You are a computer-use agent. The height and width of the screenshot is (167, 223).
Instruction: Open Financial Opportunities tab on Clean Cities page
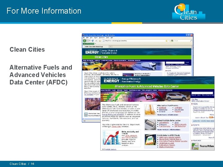point(120,61)
